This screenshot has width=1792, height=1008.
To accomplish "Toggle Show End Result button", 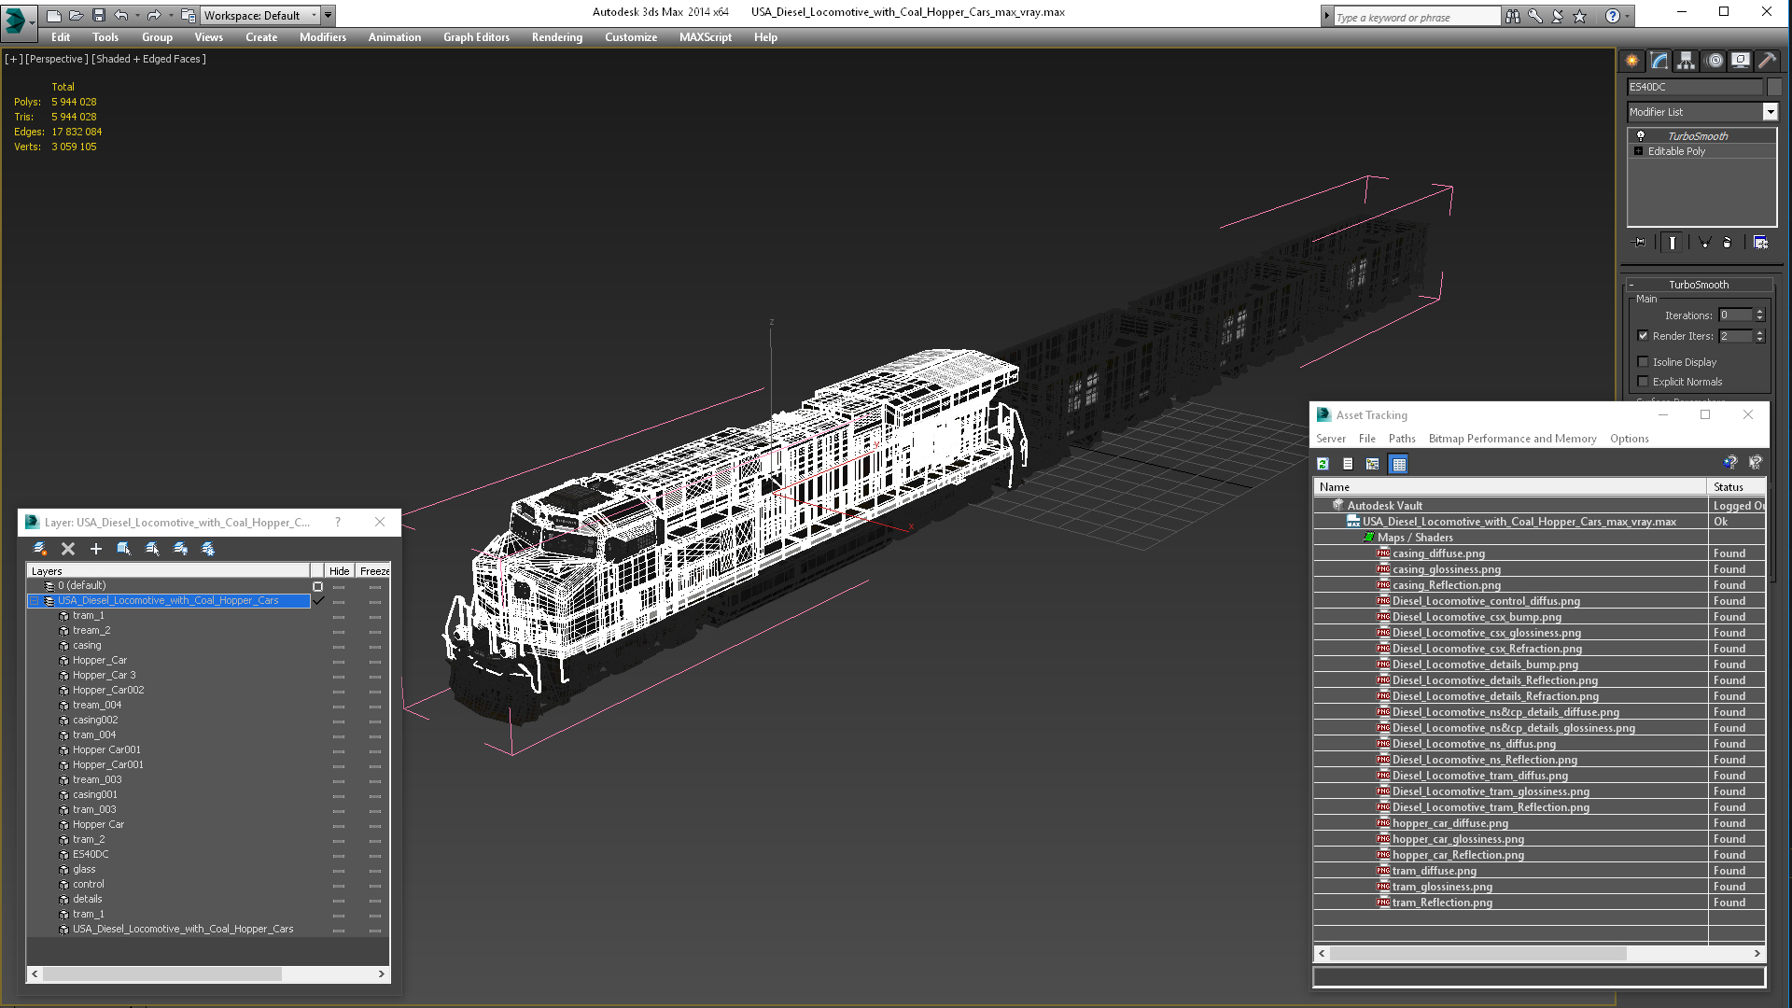I will [x=1673, y=243].
